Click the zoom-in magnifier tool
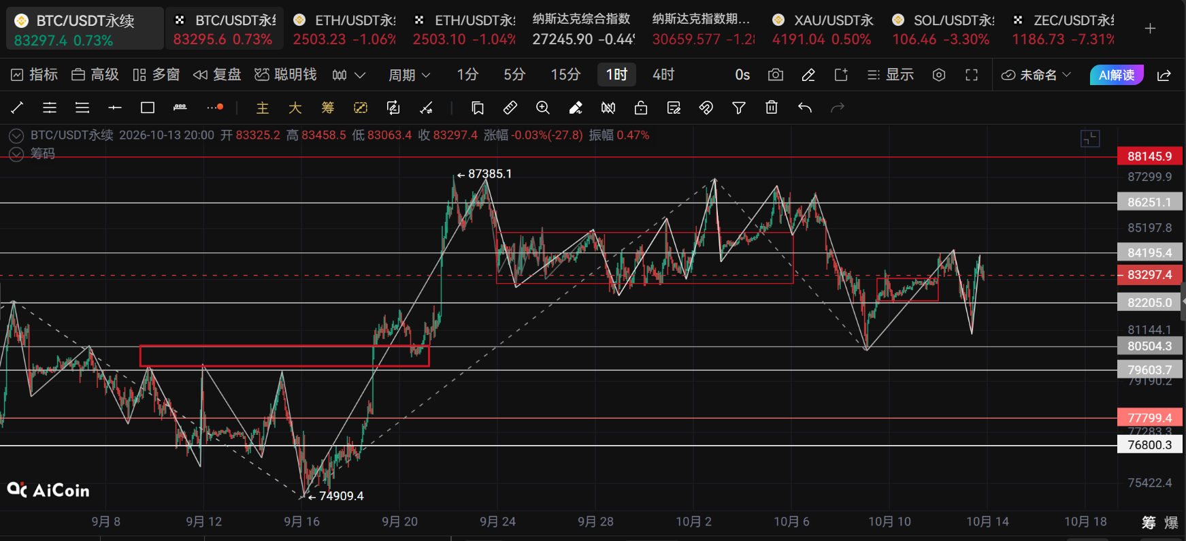 click(x=542, y=108)
